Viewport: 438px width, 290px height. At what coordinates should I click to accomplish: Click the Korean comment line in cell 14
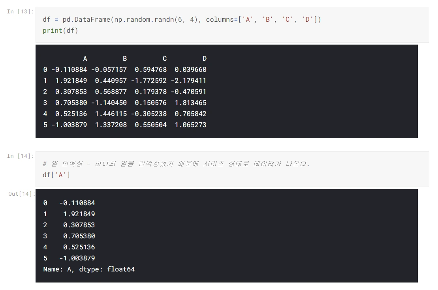coord(176,164)
